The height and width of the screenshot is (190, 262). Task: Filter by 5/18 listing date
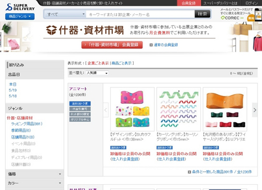[13, 96]
